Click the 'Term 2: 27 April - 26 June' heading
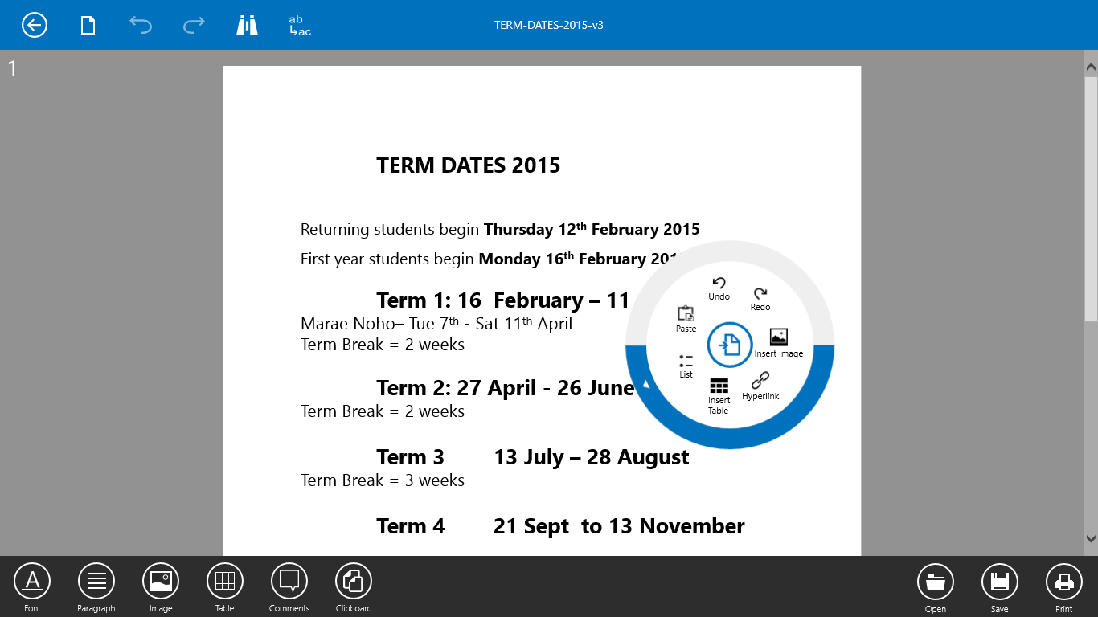Image resolution: width=1098 pixels, height=617 pixels. (506, 388)
